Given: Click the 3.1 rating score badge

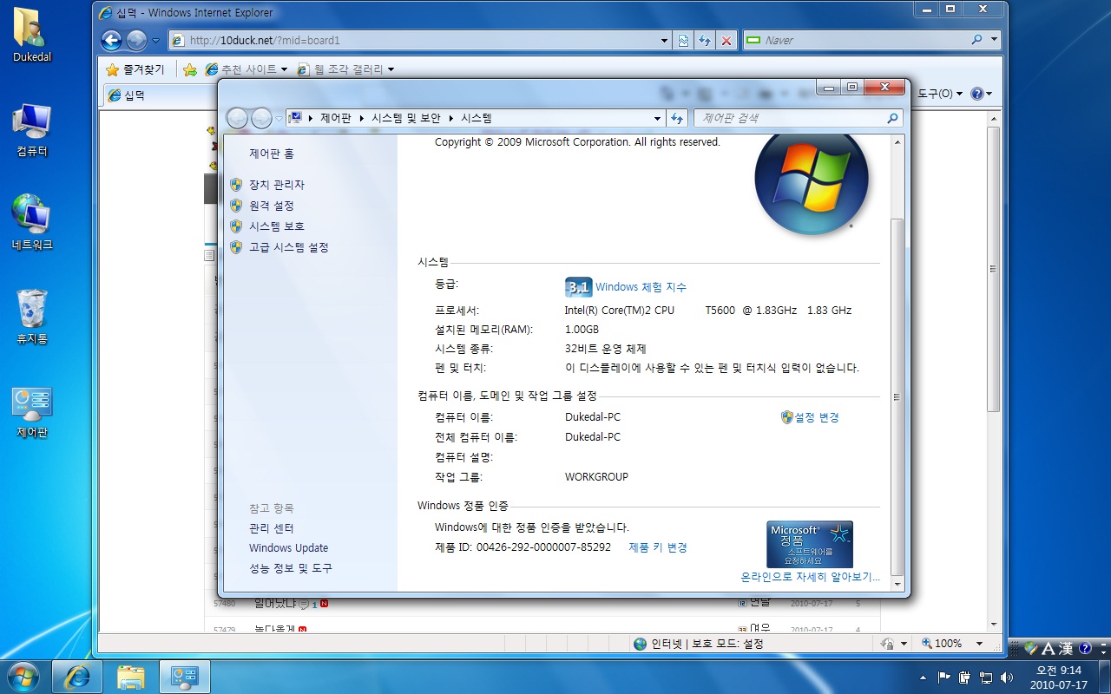Looking at the screenshot, I should point(578,287).
